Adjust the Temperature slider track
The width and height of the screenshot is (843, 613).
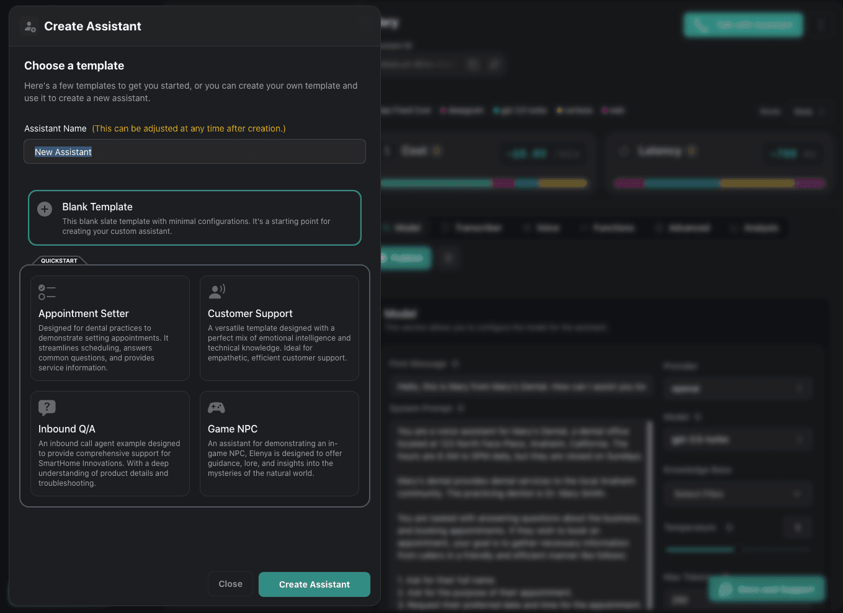pyautogui.click(x=737, y=550)
